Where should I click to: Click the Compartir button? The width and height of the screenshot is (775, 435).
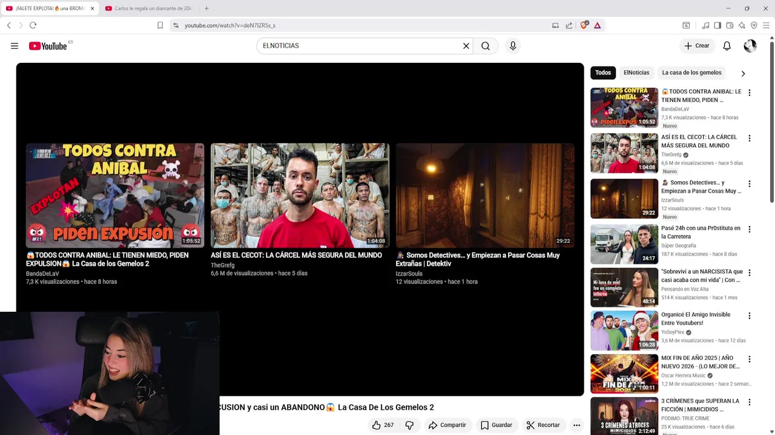(x=447, y=425)
